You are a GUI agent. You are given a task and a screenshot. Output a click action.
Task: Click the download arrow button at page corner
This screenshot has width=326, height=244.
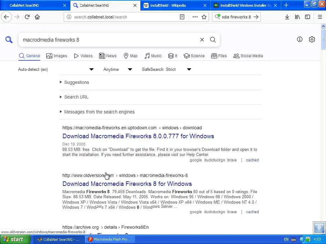319,227
